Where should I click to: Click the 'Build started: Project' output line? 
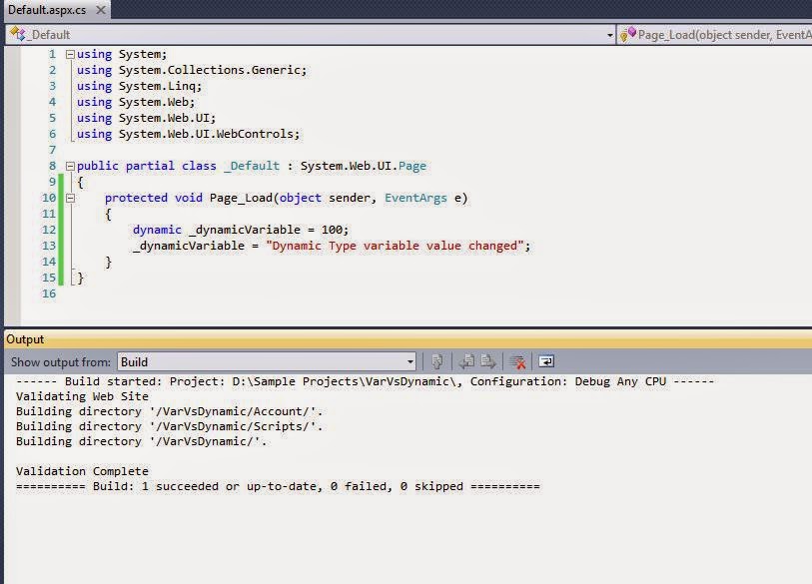click(365, 381)
